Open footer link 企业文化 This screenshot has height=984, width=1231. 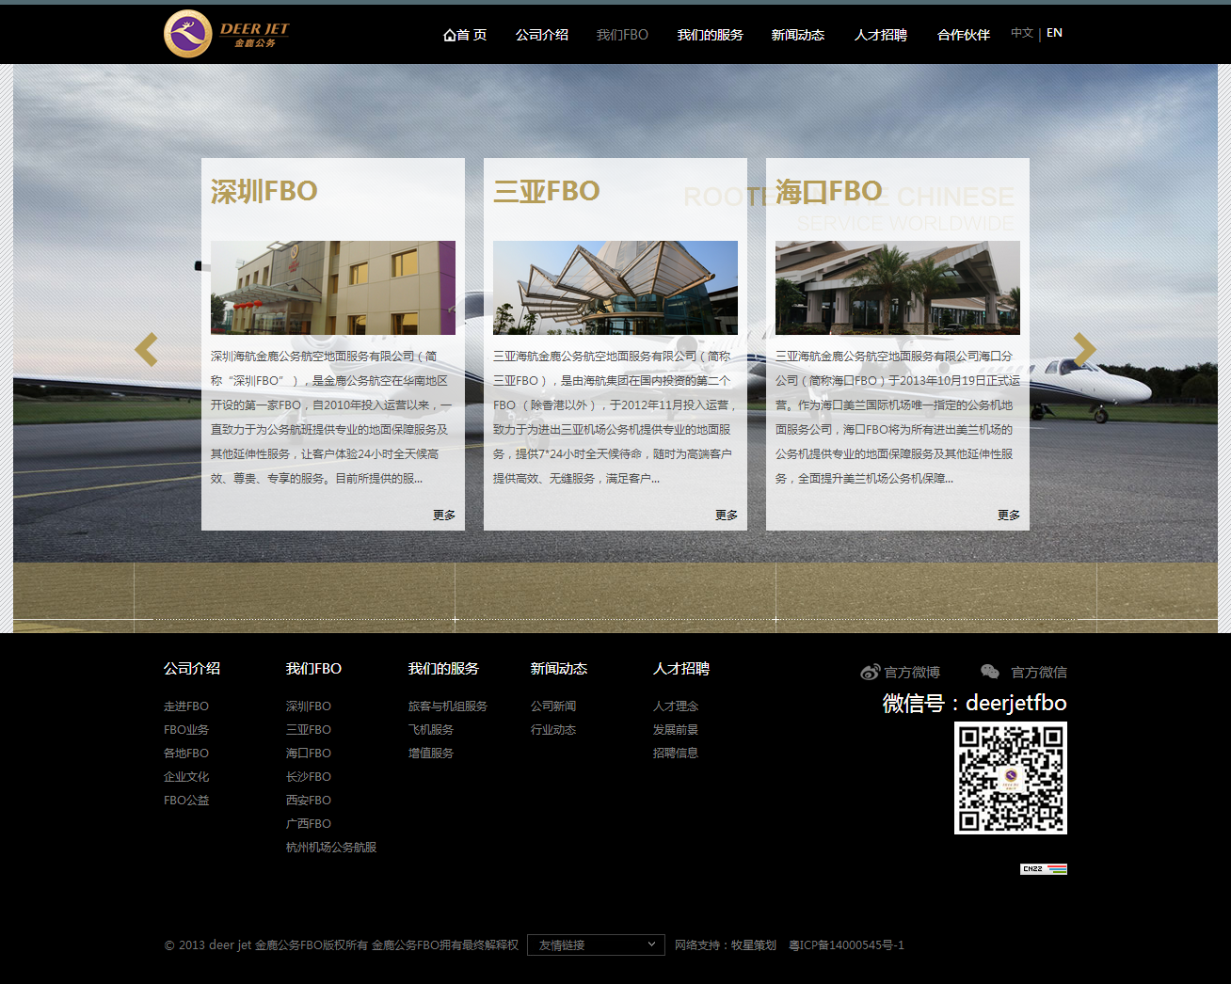pos(186,776)
